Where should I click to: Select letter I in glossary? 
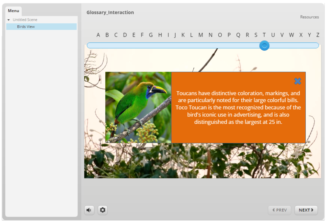tap(168, 35)
